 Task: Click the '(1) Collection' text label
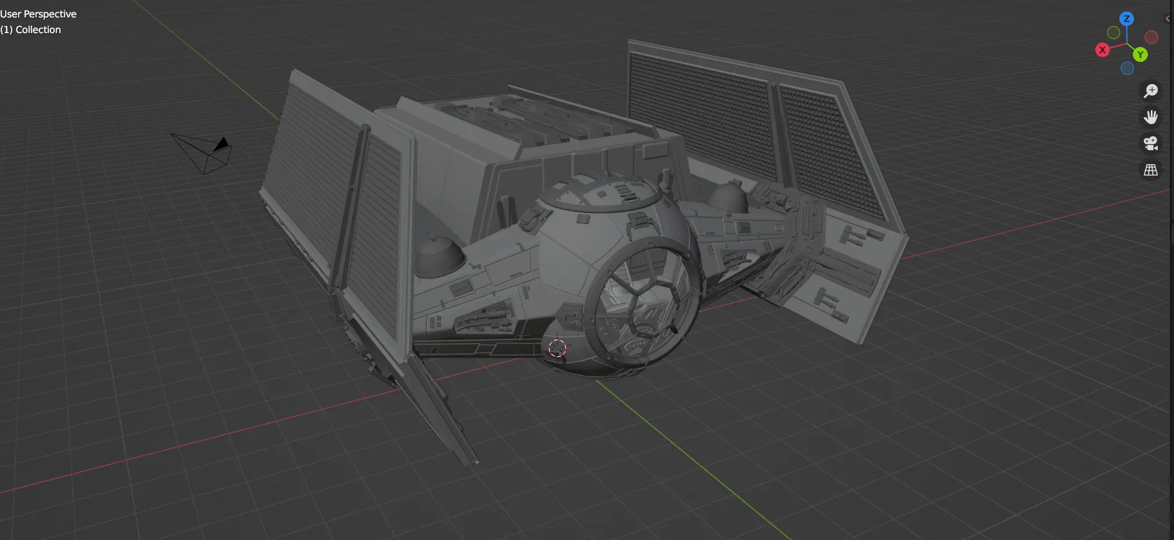[x=31, y=30]
